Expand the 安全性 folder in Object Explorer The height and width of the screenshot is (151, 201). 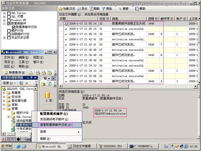(4, 97)
